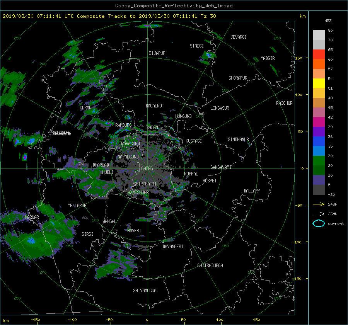The image size is (348, 325).
Task: Click the BADAMI city label
Action: click(153, 128)
